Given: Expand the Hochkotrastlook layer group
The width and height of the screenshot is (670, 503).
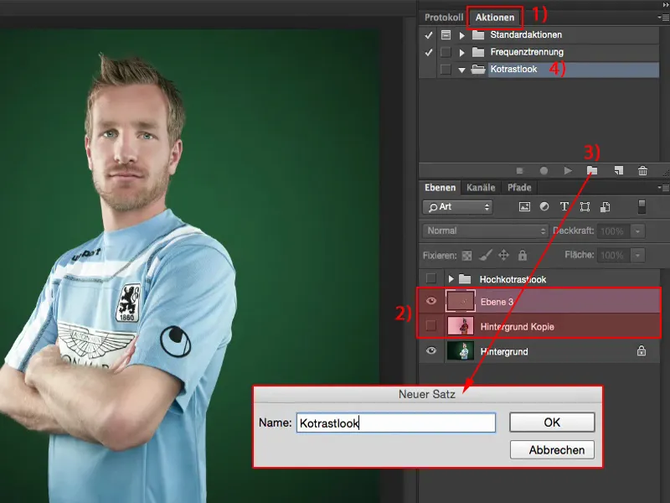Looking at the screenshot, I should [x=451, y=279].
